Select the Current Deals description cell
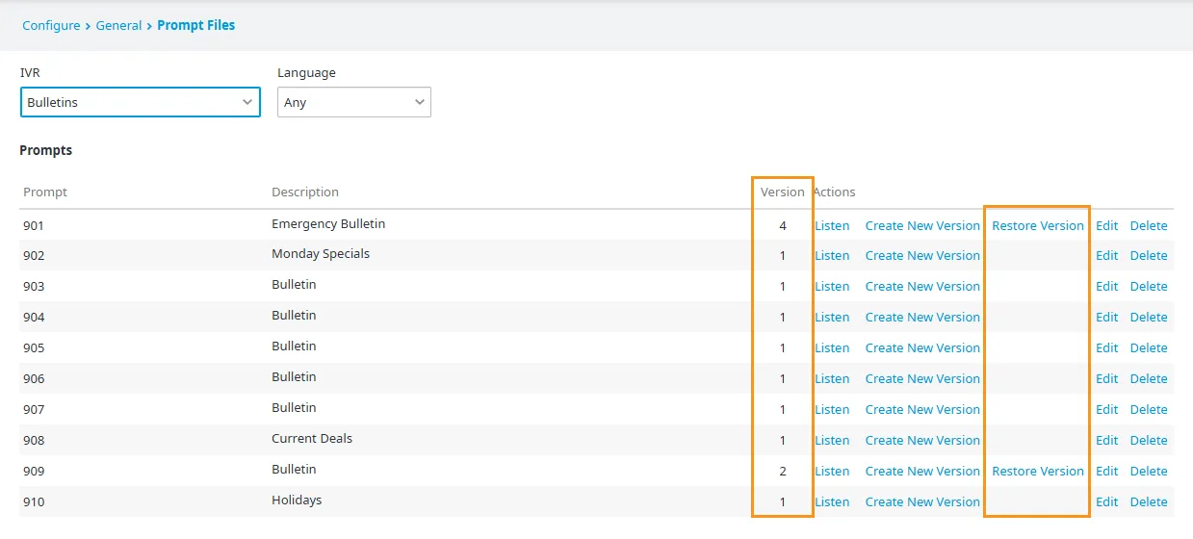This screenshot has width=1193, height=539. (x=312, y=439)
